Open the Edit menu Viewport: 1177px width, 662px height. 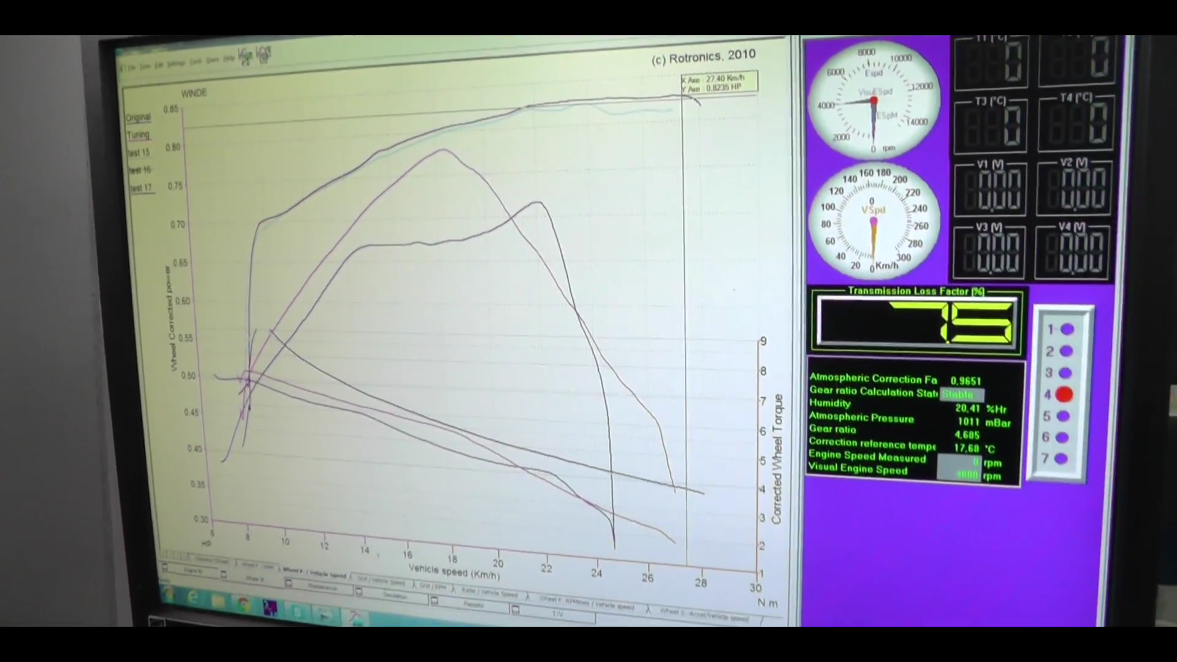pos(159,65)
